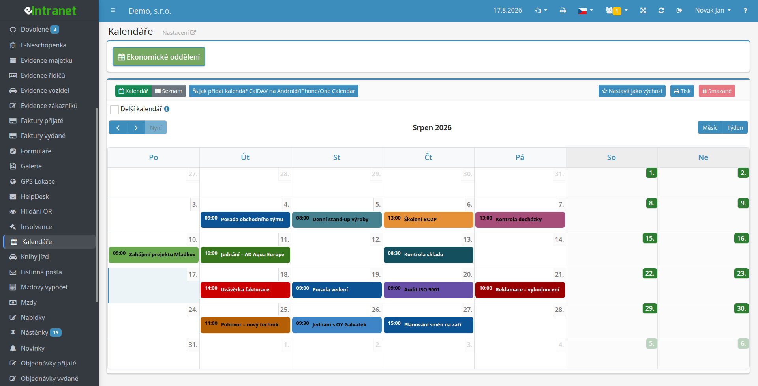Open the red Uzávěrka fakturace event
This screenshot has width=758, height=386.
tap(245, 290)
